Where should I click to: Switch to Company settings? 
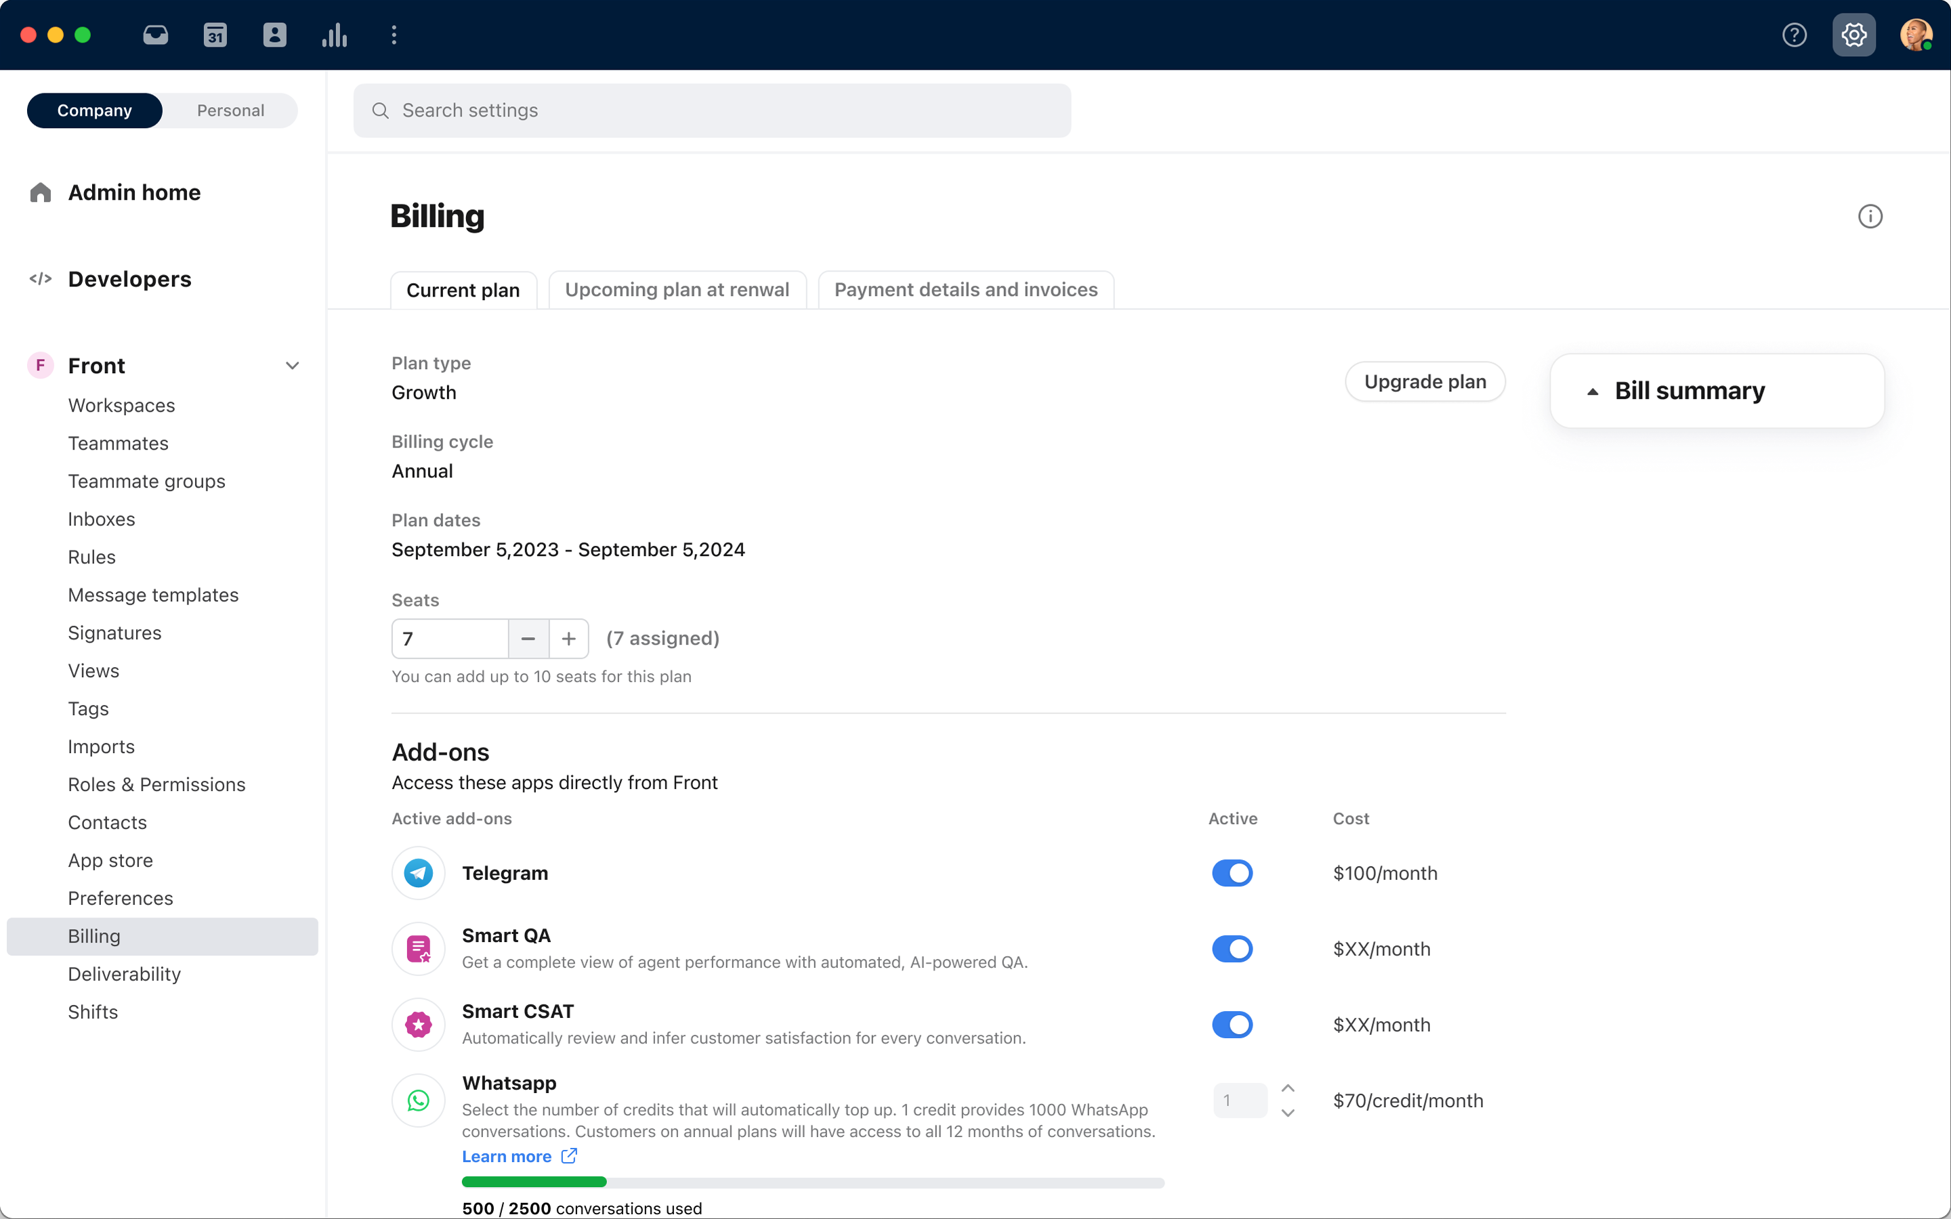(94, 110)
